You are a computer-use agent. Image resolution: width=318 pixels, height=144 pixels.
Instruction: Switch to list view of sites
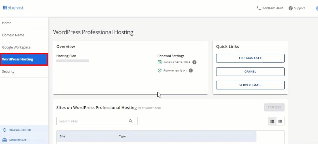coord(272,121)
